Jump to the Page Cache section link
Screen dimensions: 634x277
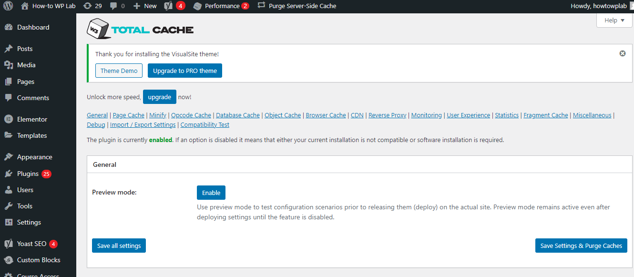pos(129,115)
